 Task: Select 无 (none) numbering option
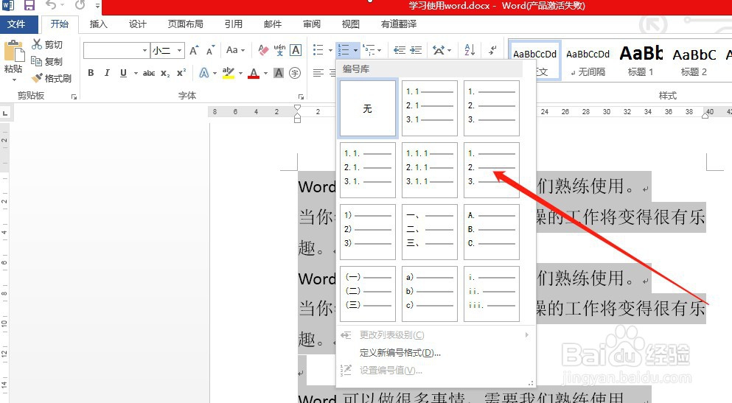point(368,108)
